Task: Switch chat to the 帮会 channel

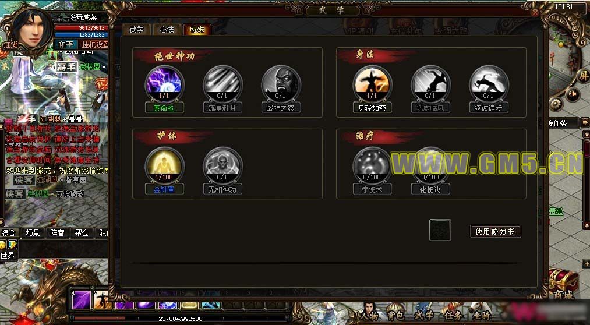Action: 82,233
